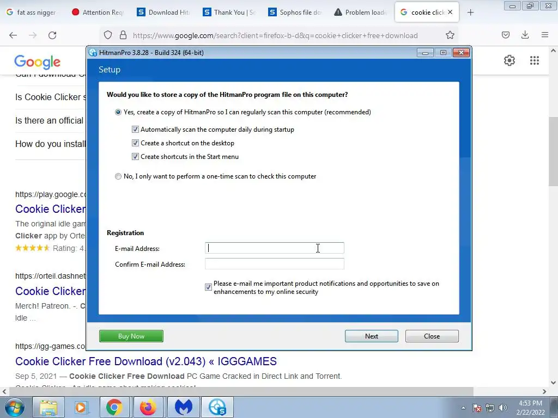Uncheck product notifications e-mail option
Image resolution: width=558 pixels, height=418 pixels.
coord(209,287)
